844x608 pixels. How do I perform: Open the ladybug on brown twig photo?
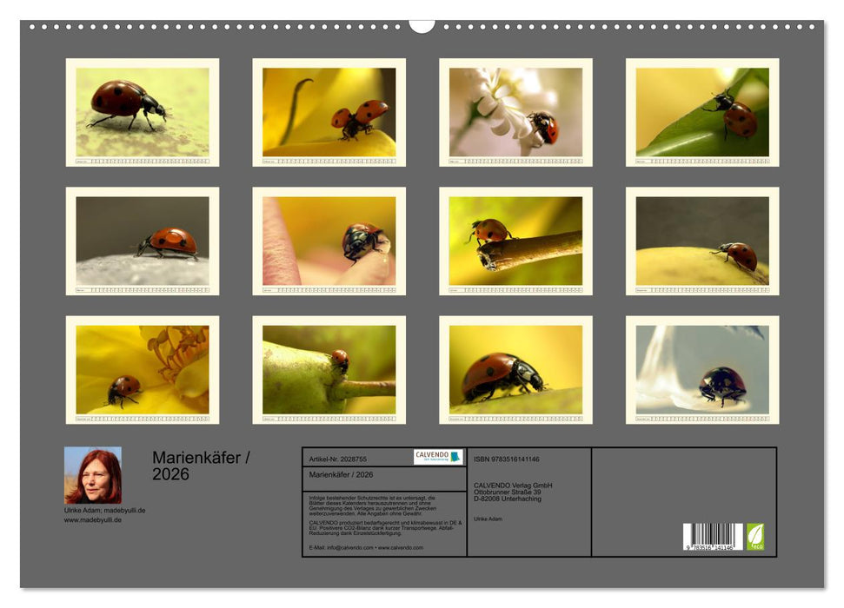pos(515,241)
